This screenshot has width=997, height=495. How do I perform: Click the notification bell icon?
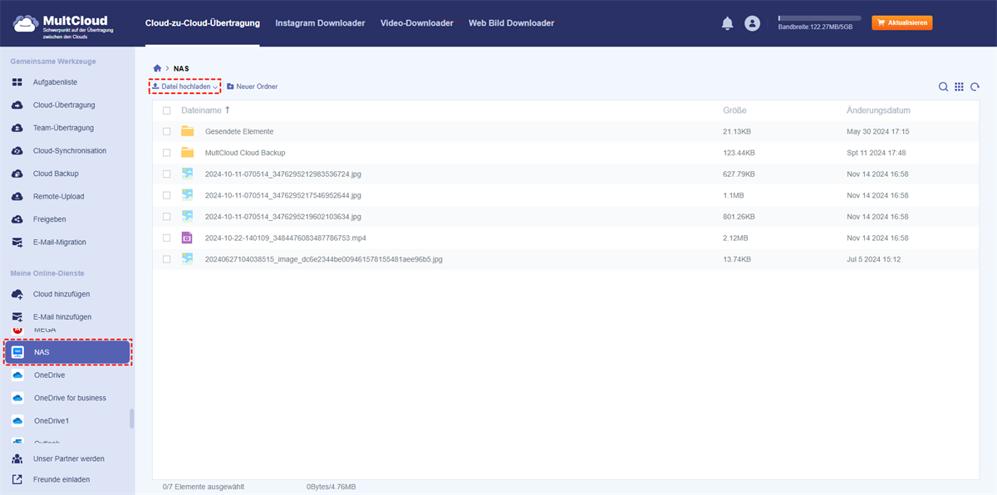point(727,23)
